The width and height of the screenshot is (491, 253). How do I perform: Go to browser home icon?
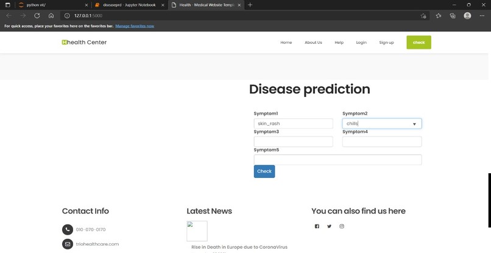tap(51, 16)
